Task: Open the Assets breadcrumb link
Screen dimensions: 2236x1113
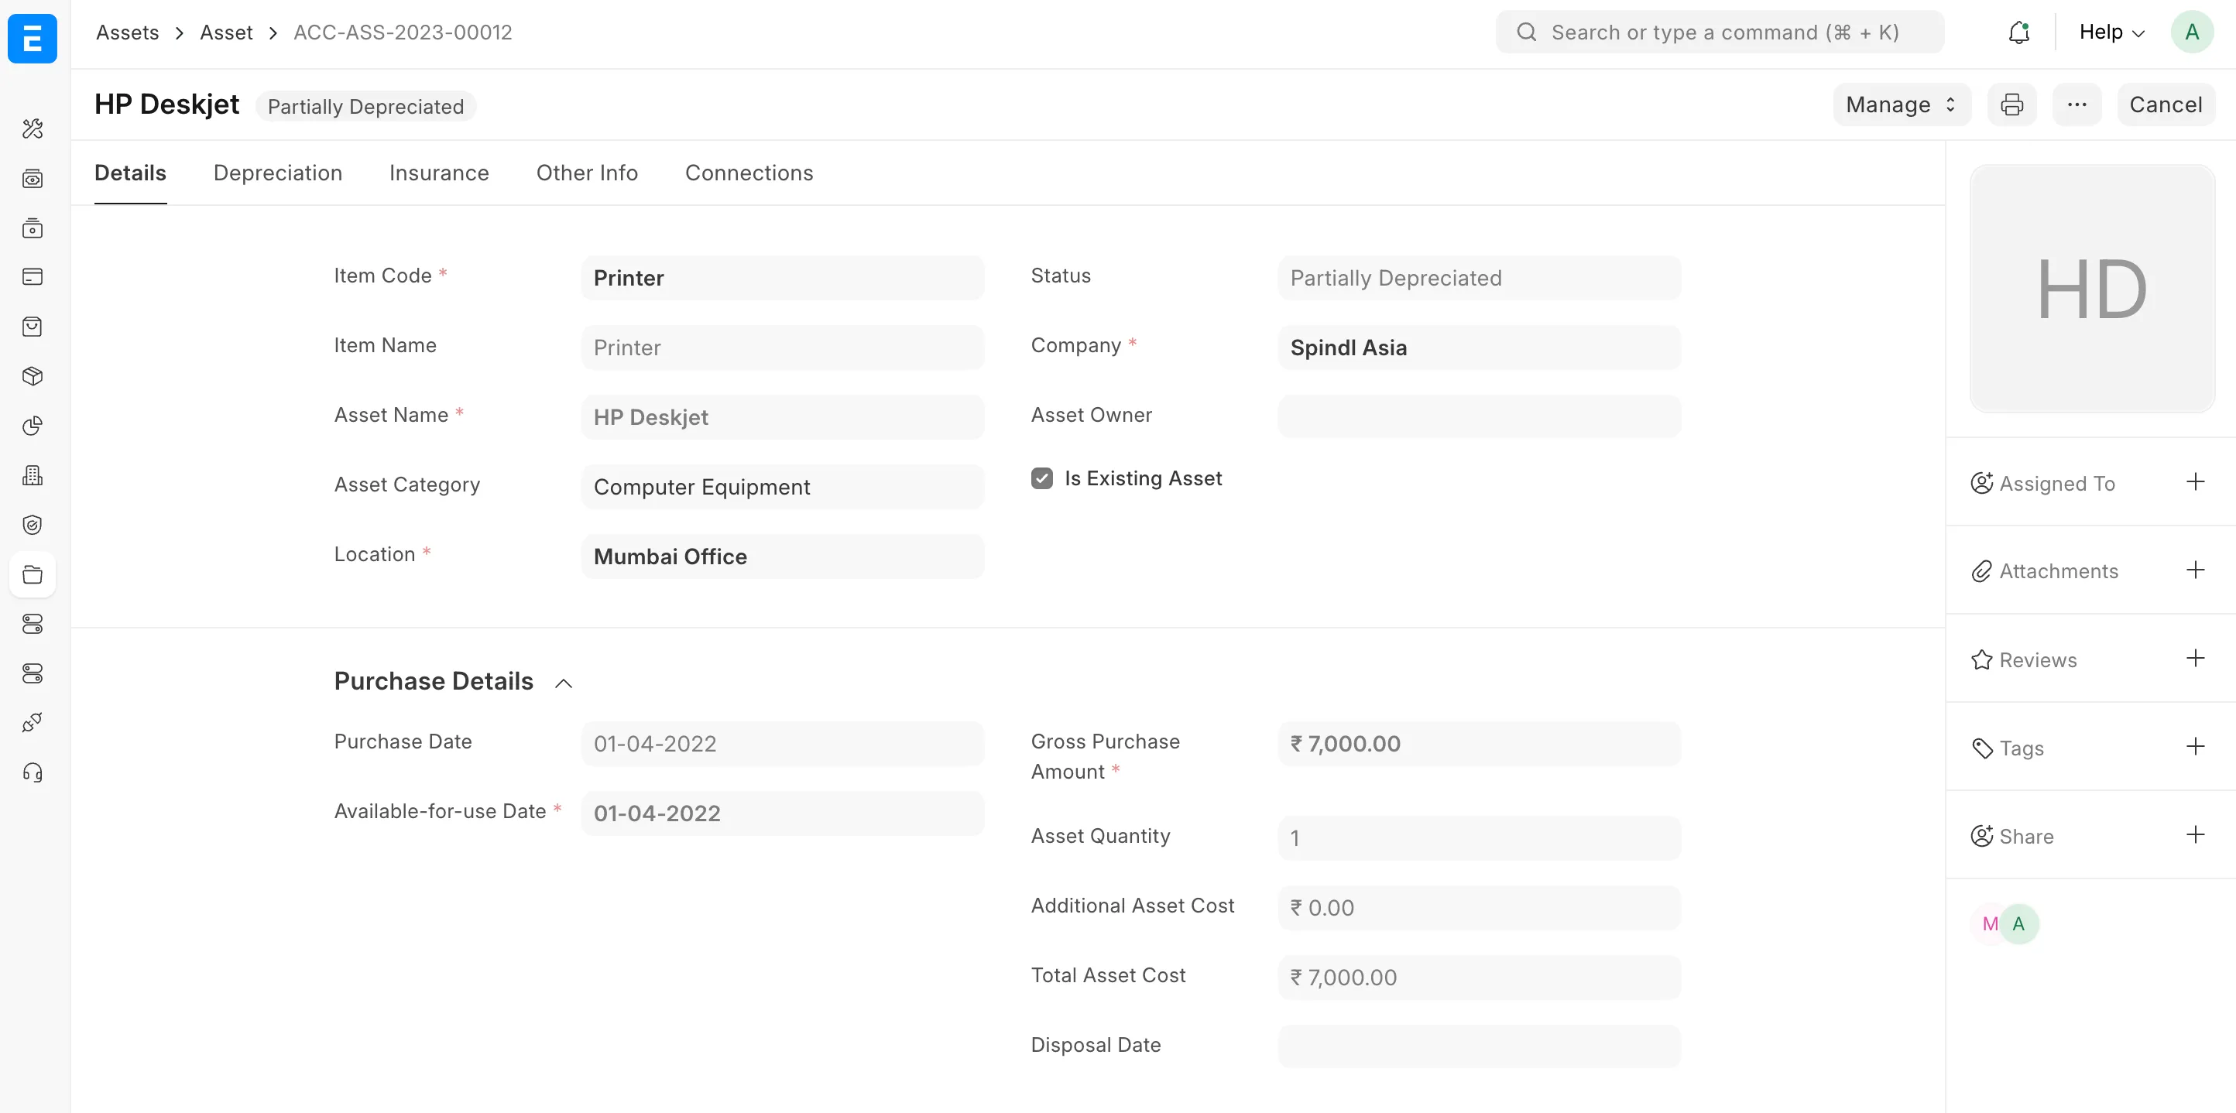Action: click(x=128, y=31)
